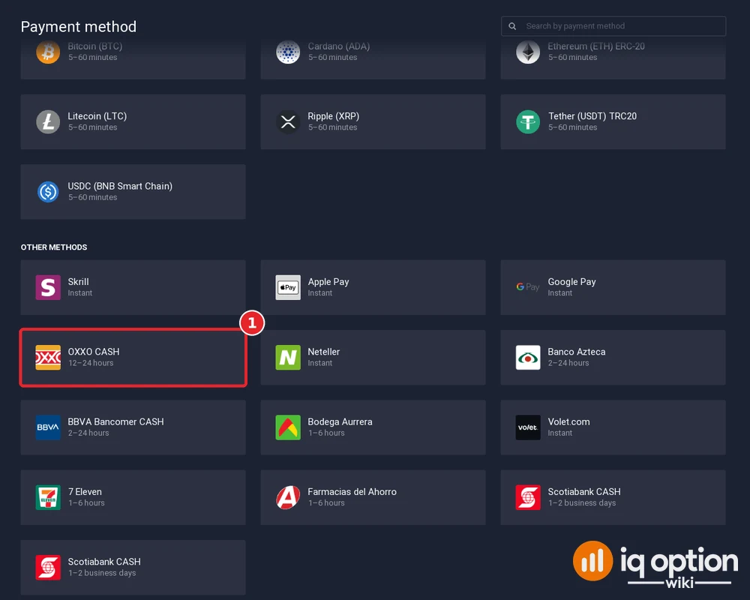Click the Ethereum diamond logo icon
The width and height of the screenshot is (750, 600).
pyautogui.click(x=528, y=52)
